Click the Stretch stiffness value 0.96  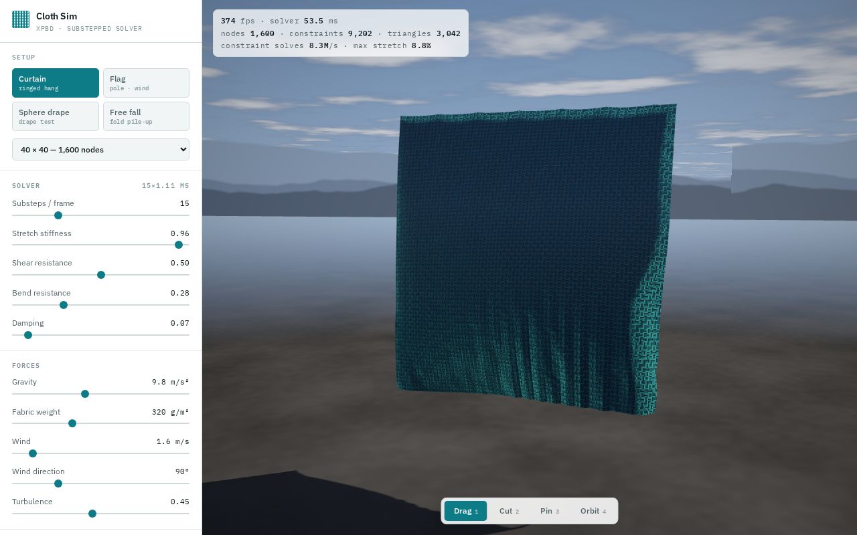(x=180, y=233)
